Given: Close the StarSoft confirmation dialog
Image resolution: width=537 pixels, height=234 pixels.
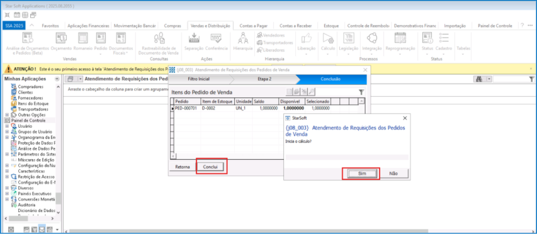Looking at the screenshot, I should pyautogui.click(x=405, y=118).
